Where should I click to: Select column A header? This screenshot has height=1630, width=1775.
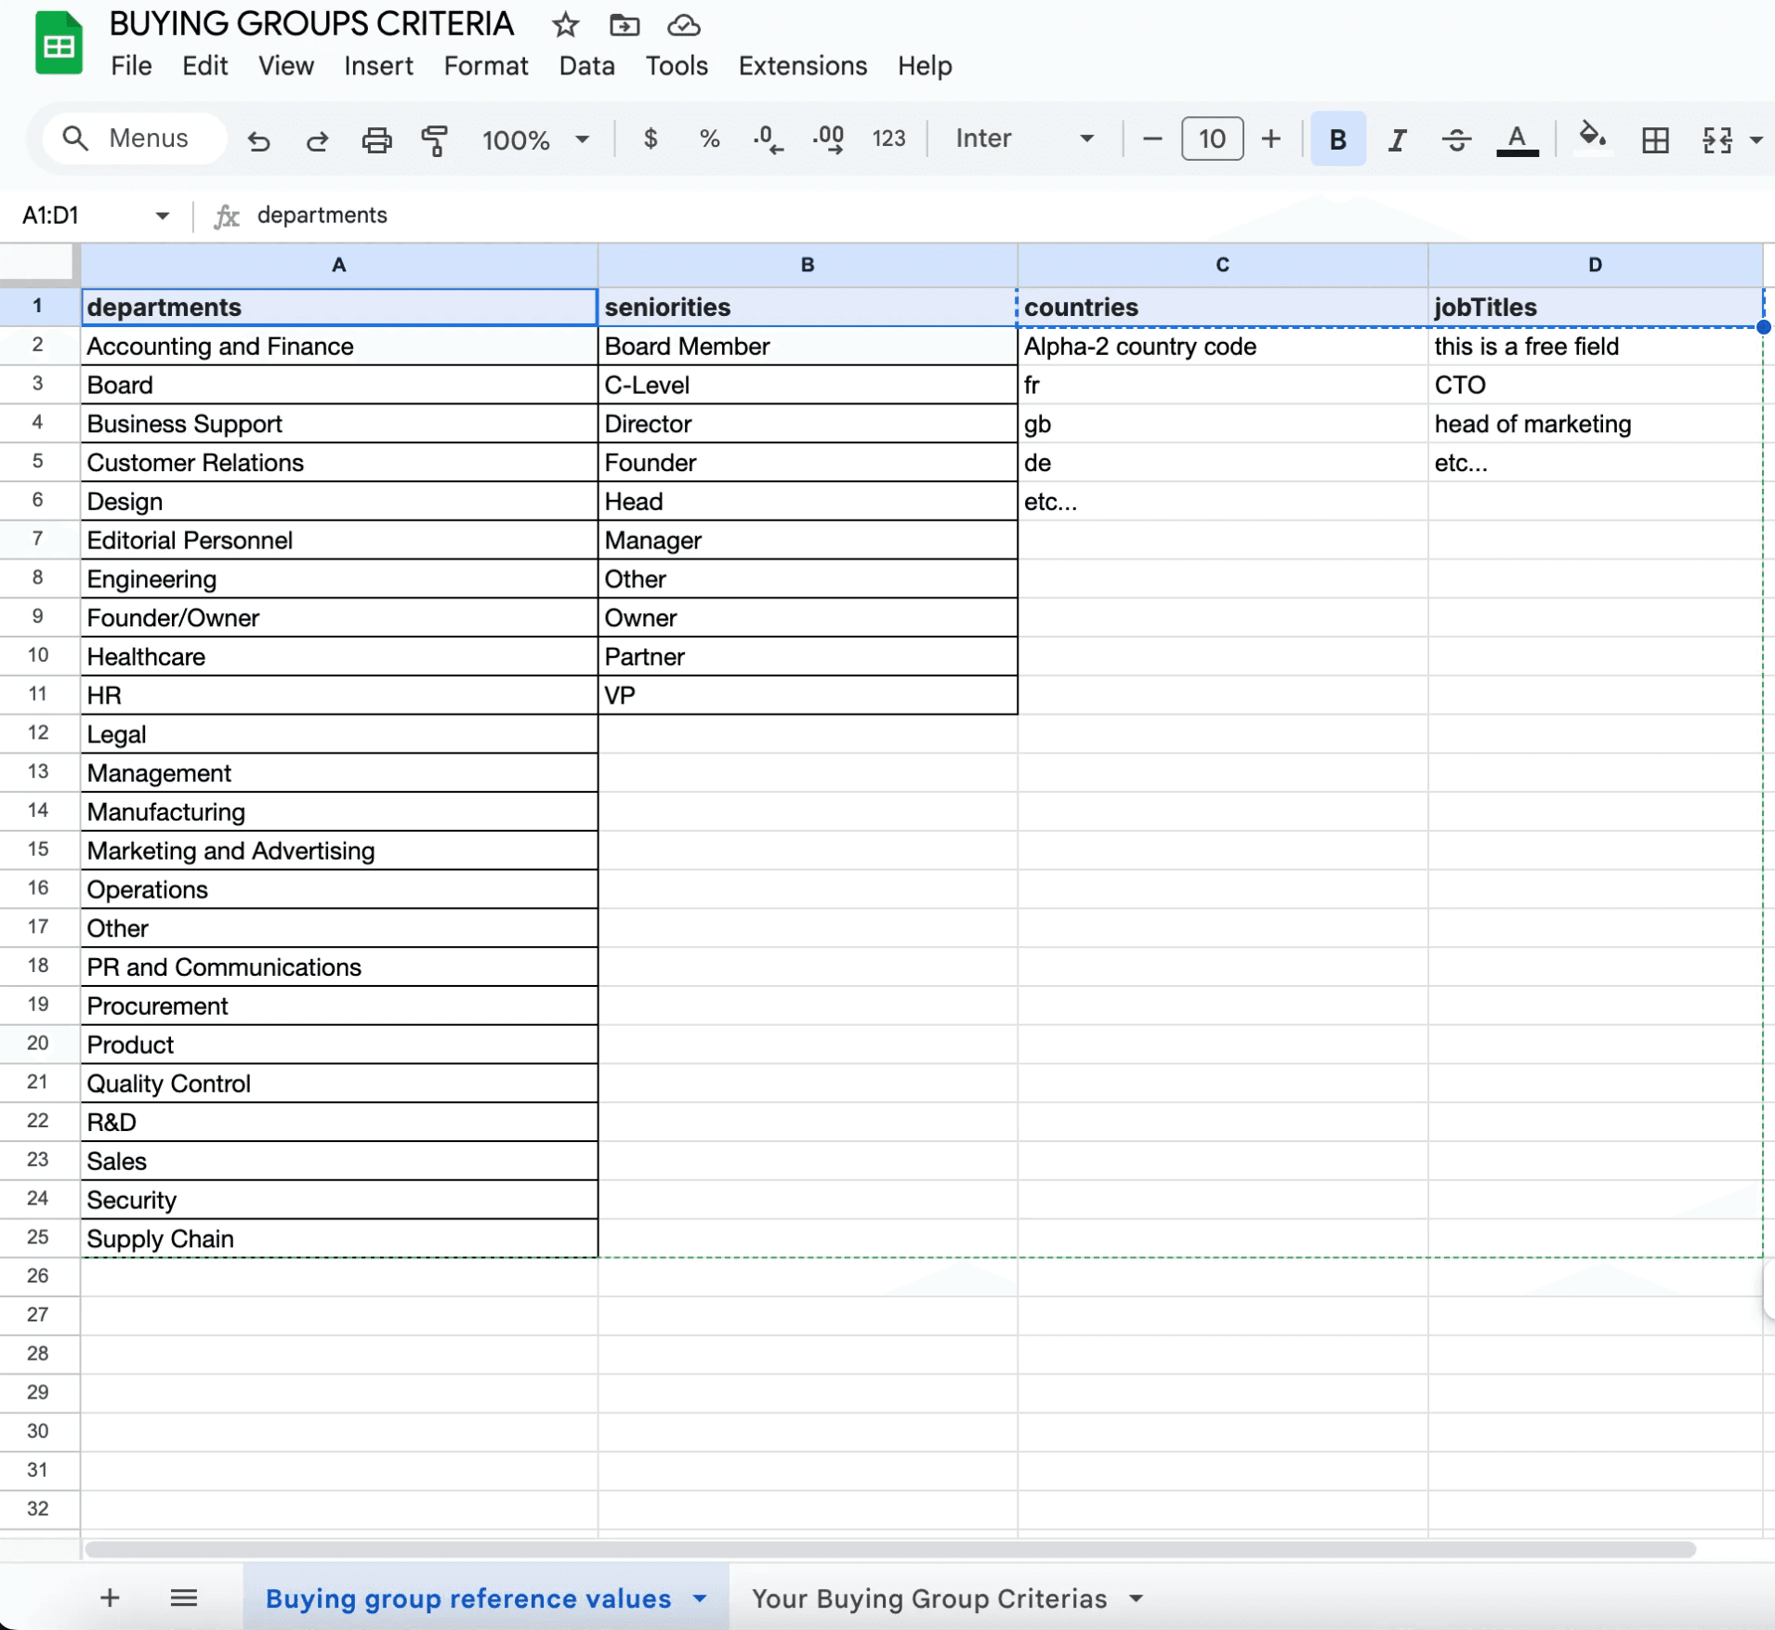point(339,265)
